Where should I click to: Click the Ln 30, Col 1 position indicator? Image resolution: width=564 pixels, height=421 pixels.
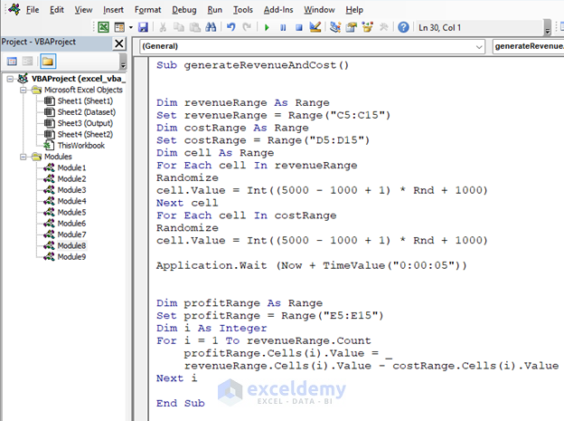(439, 28)
